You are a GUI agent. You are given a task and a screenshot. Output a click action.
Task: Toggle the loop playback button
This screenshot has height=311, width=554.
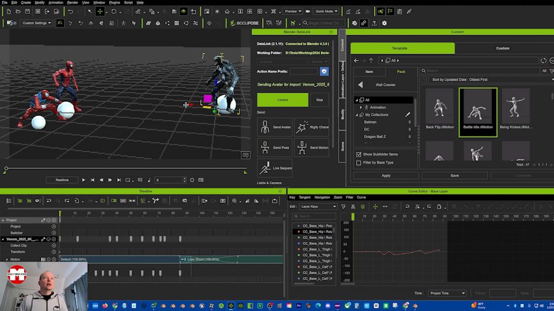(x=128, y=180)
